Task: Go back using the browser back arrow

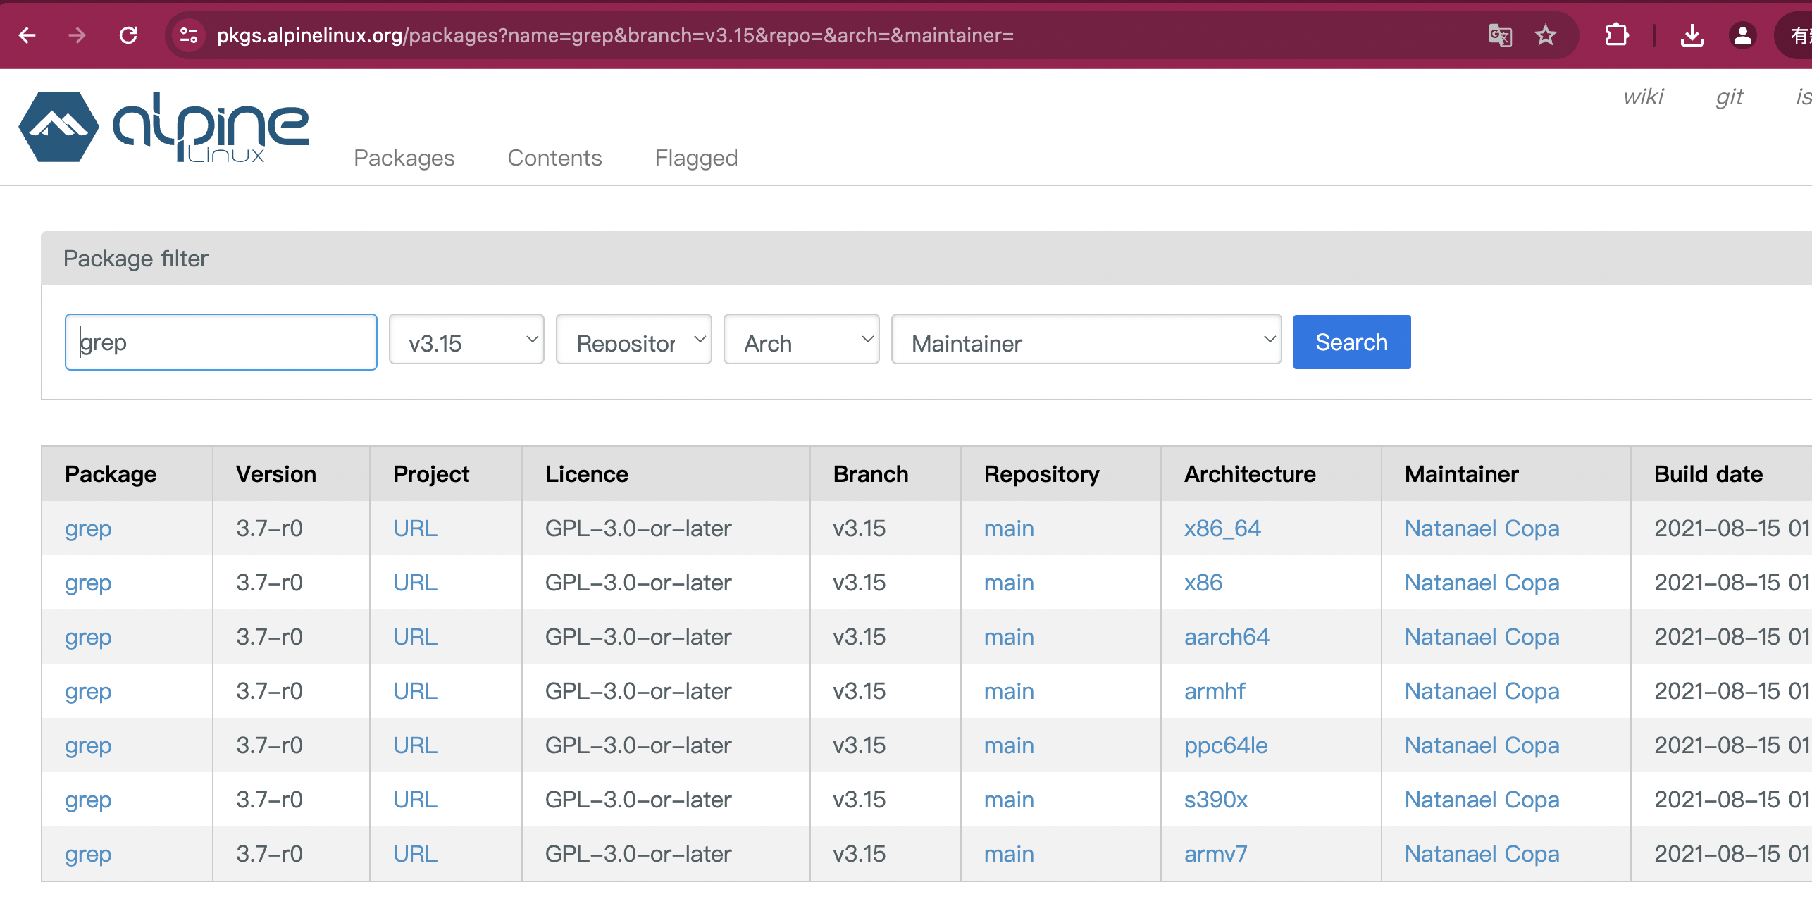Action: coord(27,35)
